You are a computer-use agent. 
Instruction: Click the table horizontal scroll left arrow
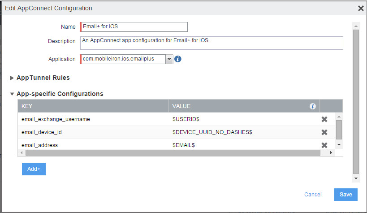coord(22,153)
